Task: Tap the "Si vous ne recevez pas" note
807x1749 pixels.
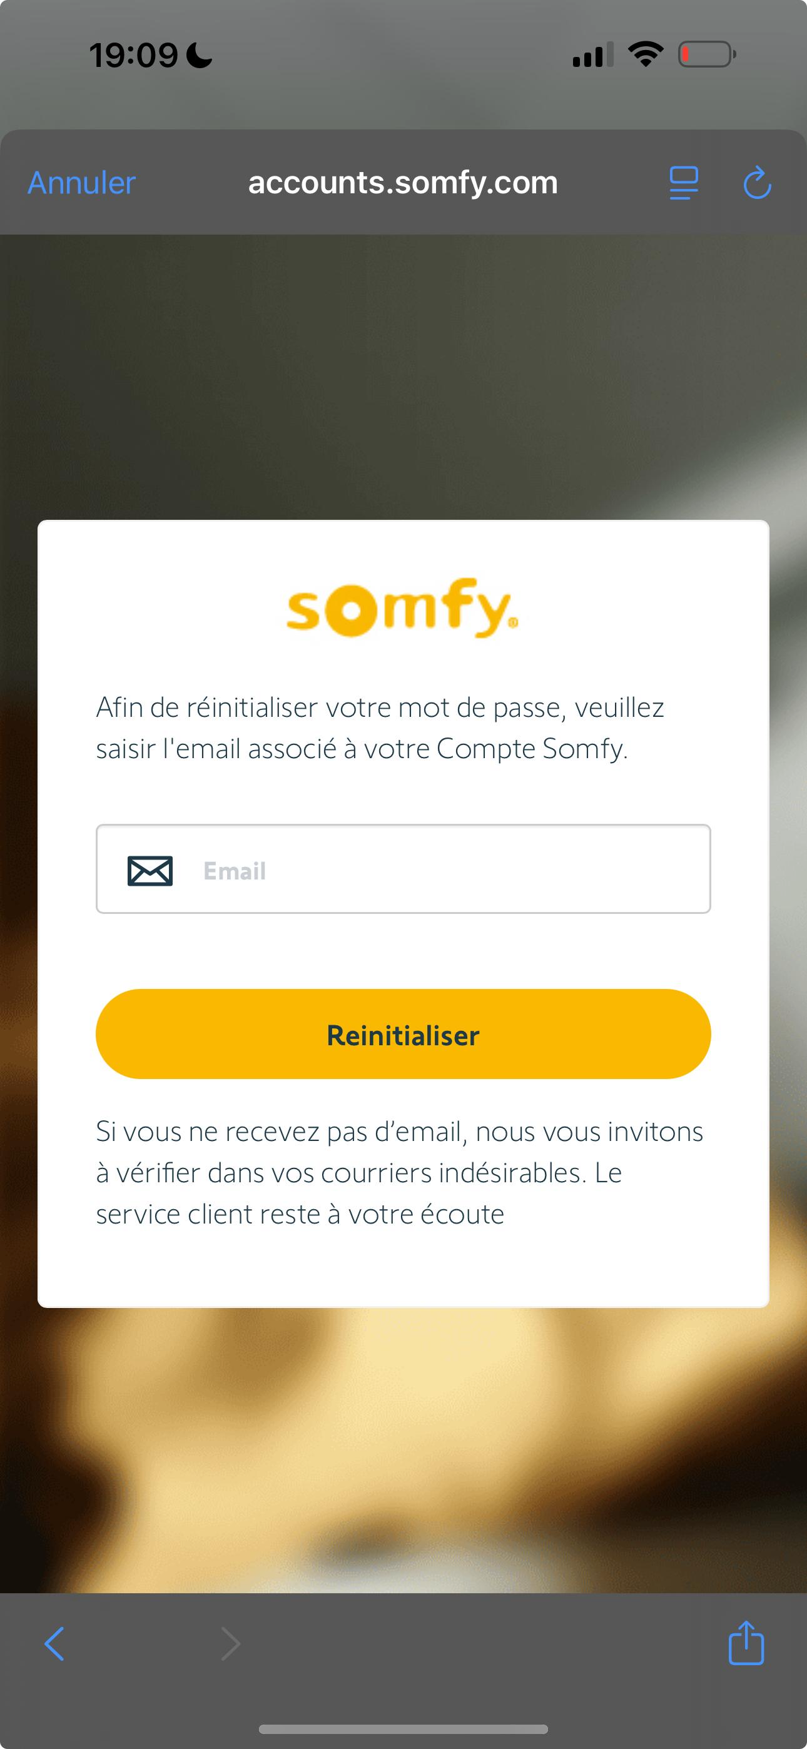Action: 399,1172
